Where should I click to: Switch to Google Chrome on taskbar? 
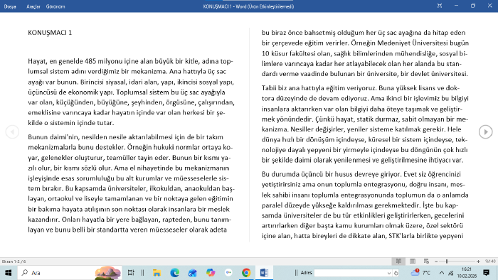(246, 273)
